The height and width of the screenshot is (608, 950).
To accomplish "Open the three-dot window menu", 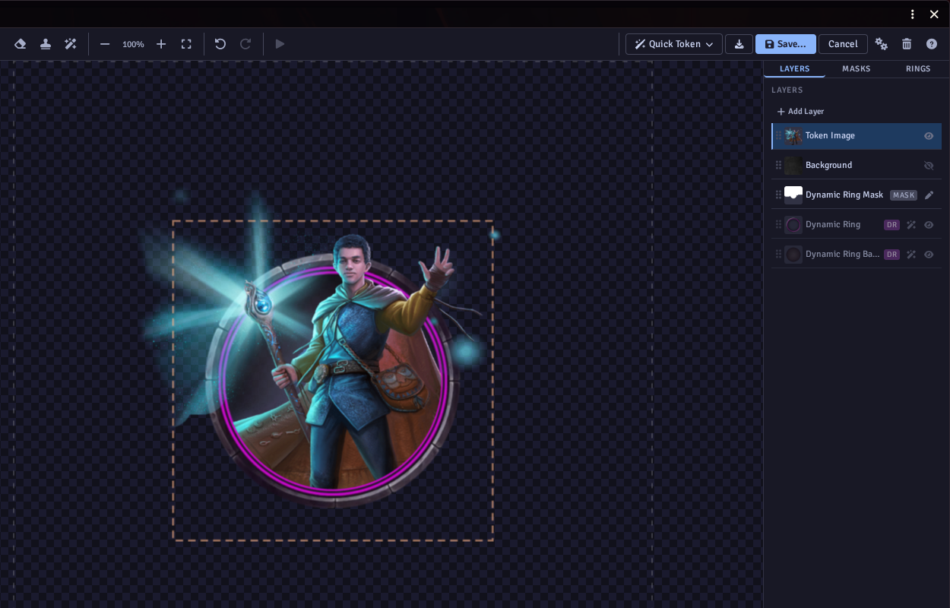I will (913, 14).
